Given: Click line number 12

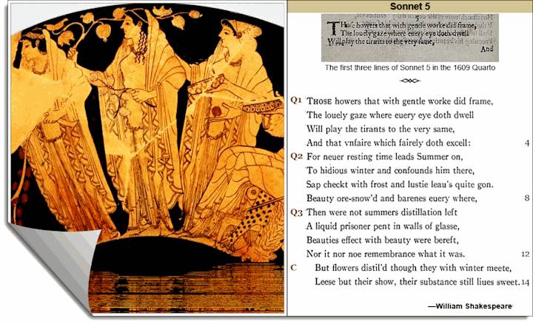Looking at the screenshot, I should click(525, 254).
